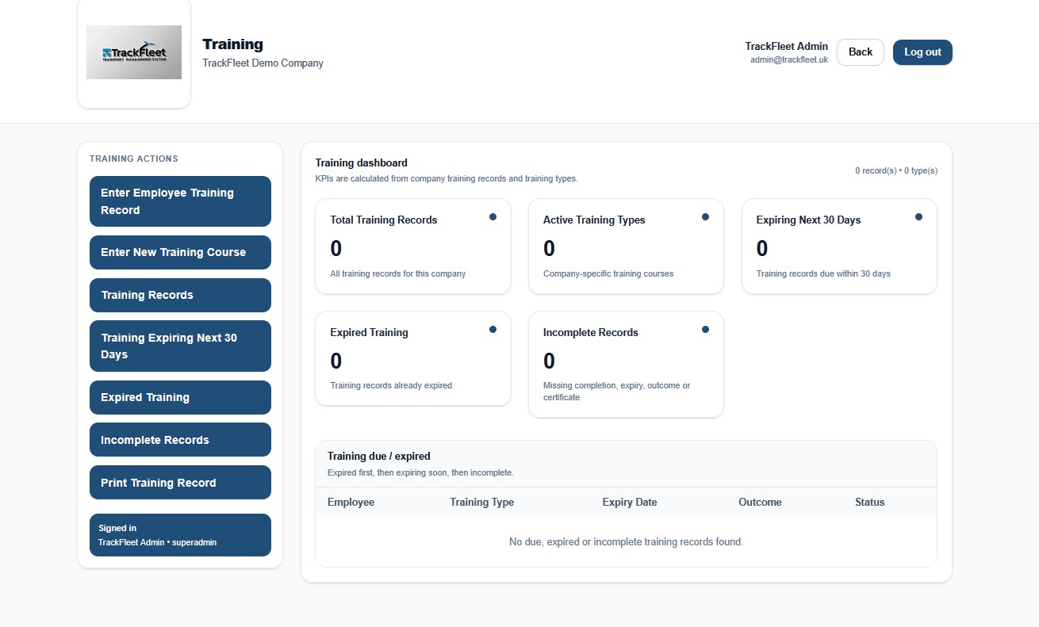The height and width of the screenshot is (627, 1039).
Task: Open Training Expiring Next 30 Days
Action: pyautogui.click(x=180, y=346)
